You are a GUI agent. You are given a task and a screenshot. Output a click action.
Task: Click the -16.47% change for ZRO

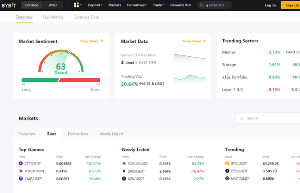pyautogui.click(x=197, y=171)
